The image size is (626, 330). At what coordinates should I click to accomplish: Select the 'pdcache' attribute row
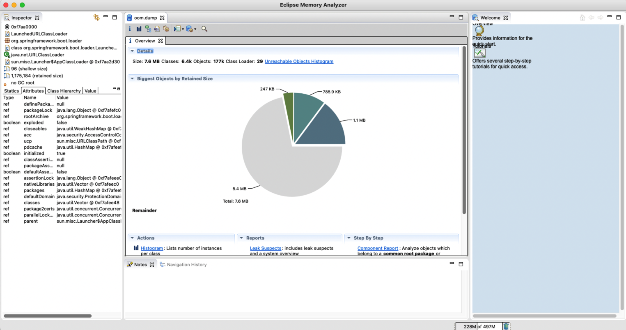62,147
